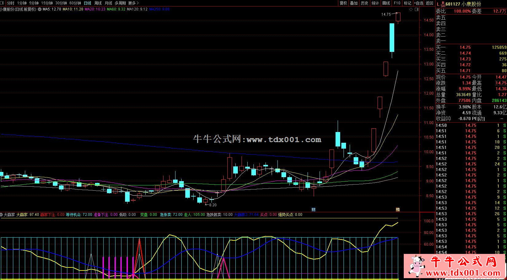Click the L level icon beside stock code
Screen dimensions: 507x280
click(438, 4)
